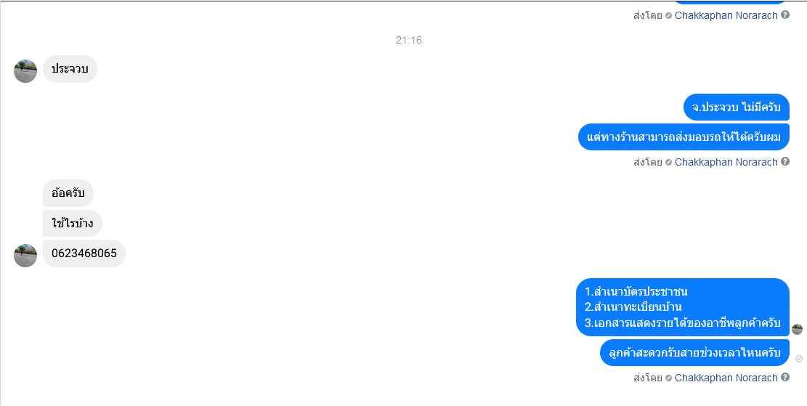Click the ลูกค้าสะดวกรับสาย reply bubble

point(695,352)
